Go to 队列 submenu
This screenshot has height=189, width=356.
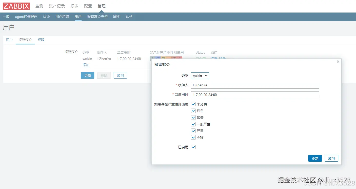(x=129, y=17)
